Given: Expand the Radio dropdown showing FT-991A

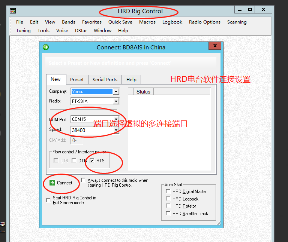Looking at the screenshot, I should (x=116, y=101).
